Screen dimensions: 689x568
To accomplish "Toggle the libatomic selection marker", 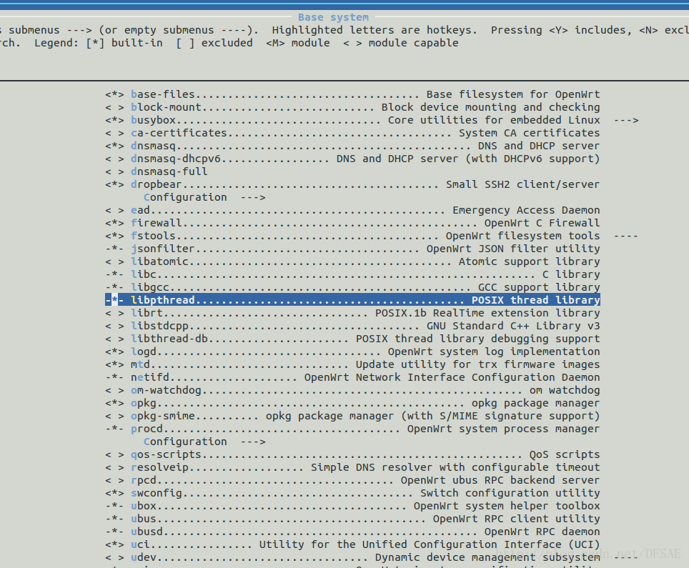I will (114, 261).
